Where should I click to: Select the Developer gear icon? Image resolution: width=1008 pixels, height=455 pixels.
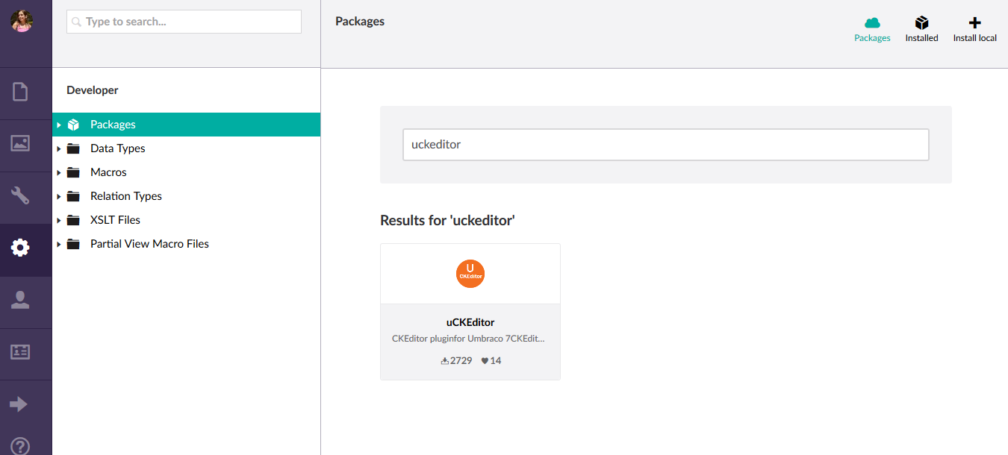point(20,248)
